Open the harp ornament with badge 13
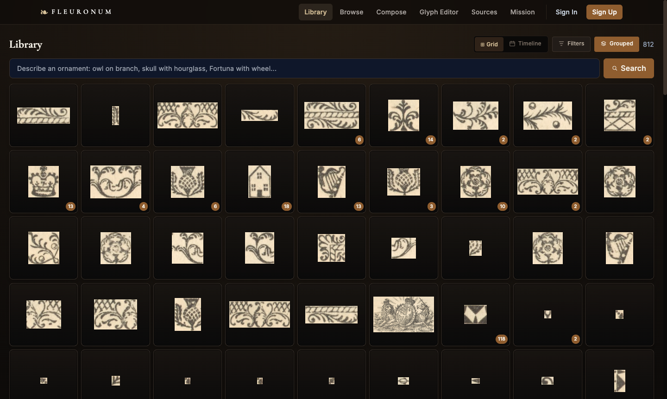667x399 pixels. [x=332, y=182]
